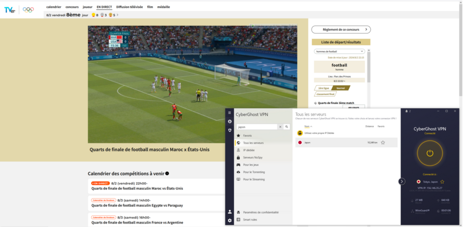This screenshot has width=468, height=227.
Task: Click the 'en cours' status label
Action: (354, 107)
